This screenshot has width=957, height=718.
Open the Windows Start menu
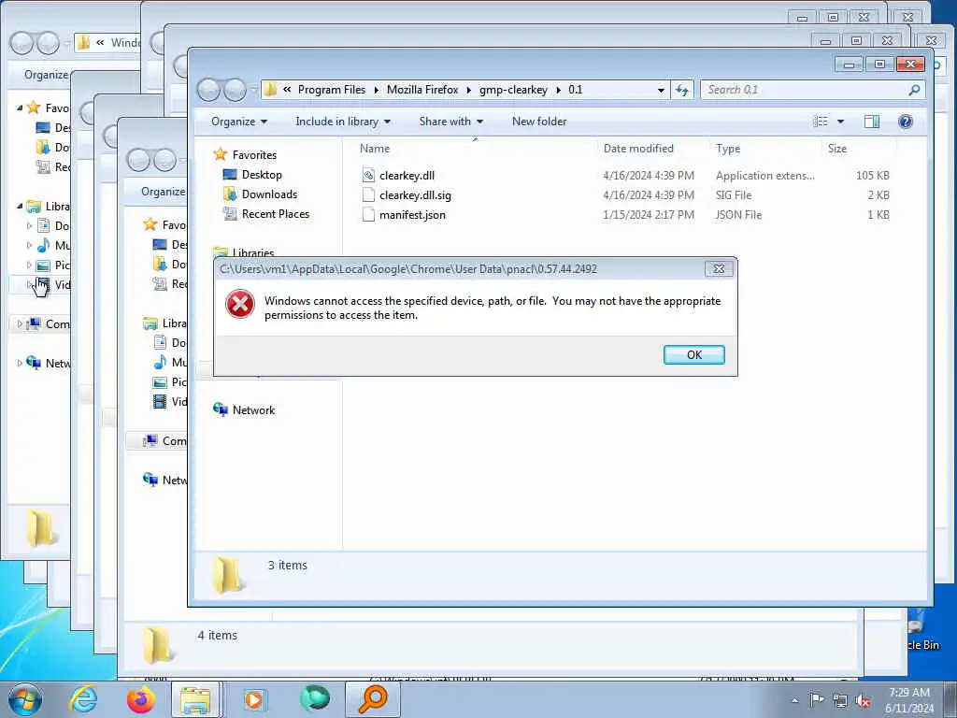tap(25, 699)
